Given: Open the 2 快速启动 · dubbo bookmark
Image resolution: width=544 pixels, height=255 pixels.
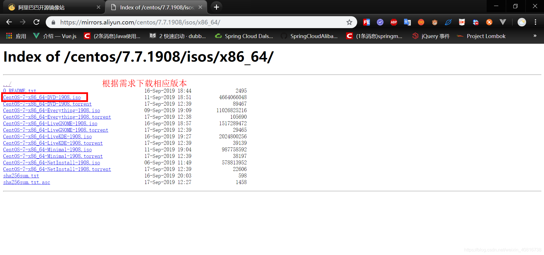Looking at the screenshot, I should 178,36.
